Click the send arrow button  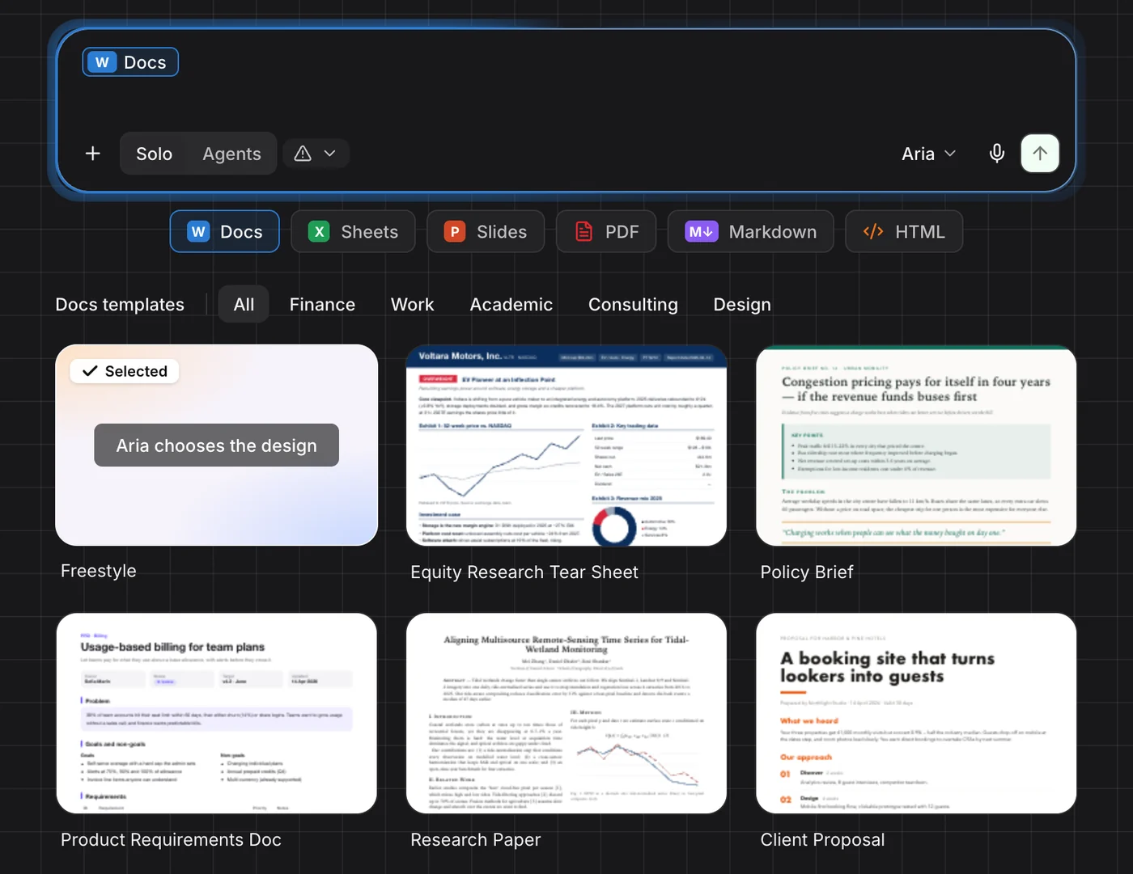[1040, 154]
